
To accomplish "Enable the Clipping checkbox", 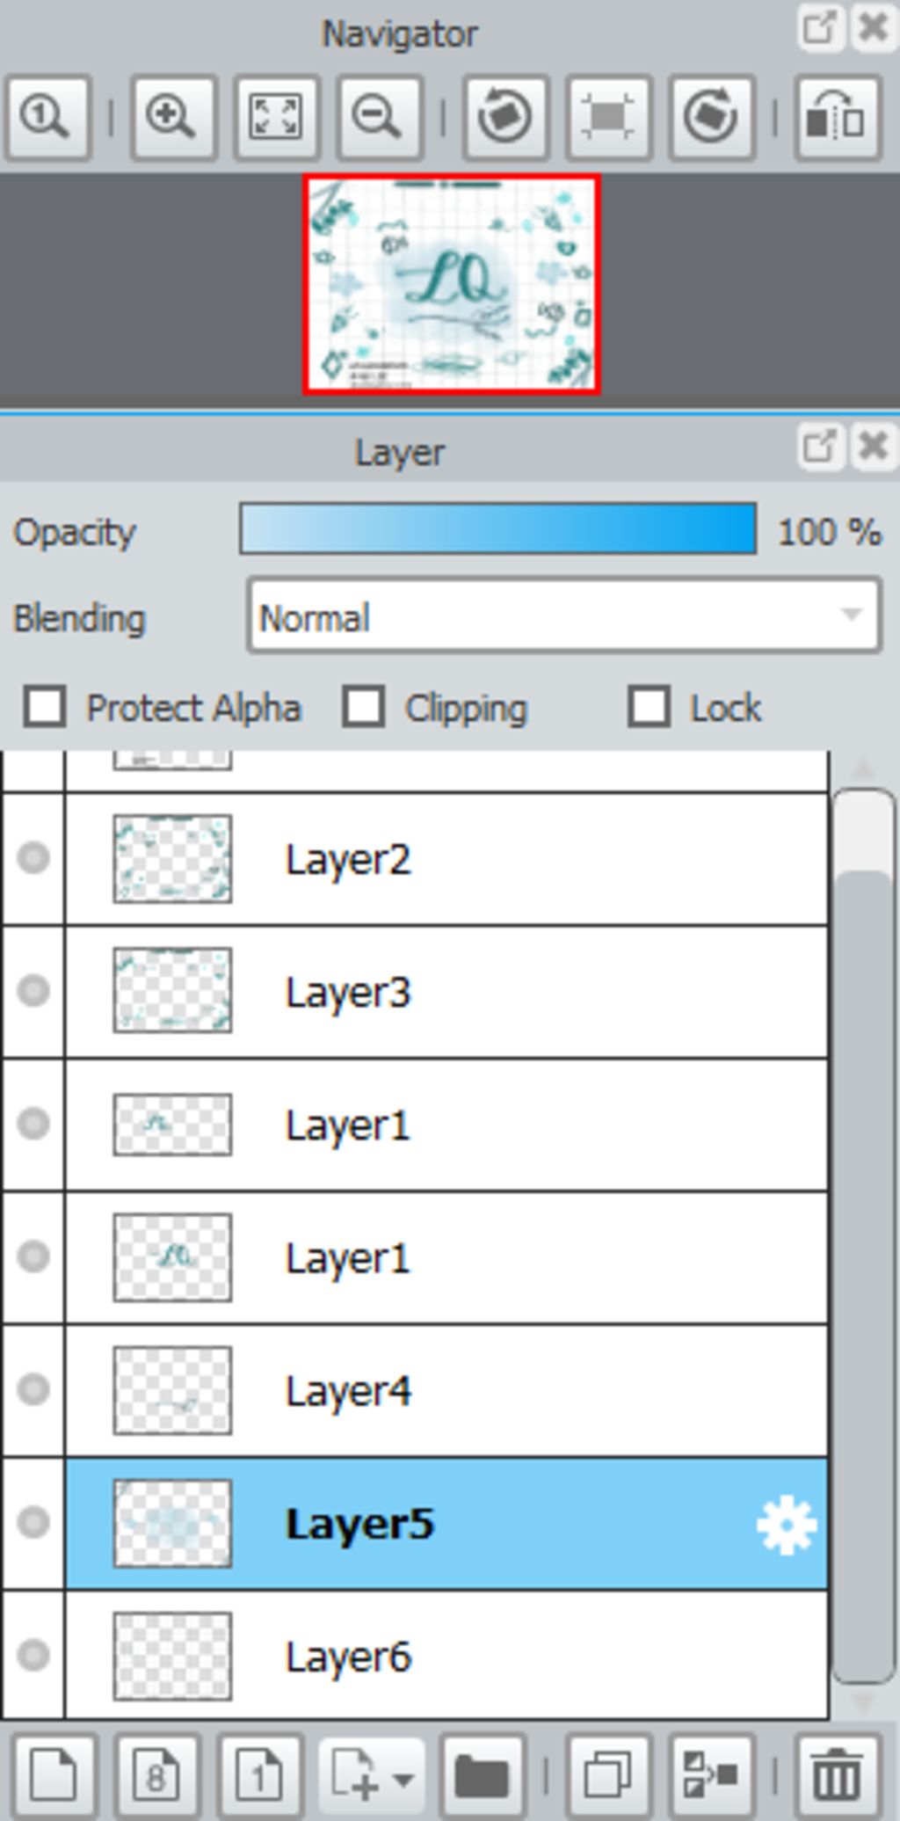I will (x=364, y=707).
